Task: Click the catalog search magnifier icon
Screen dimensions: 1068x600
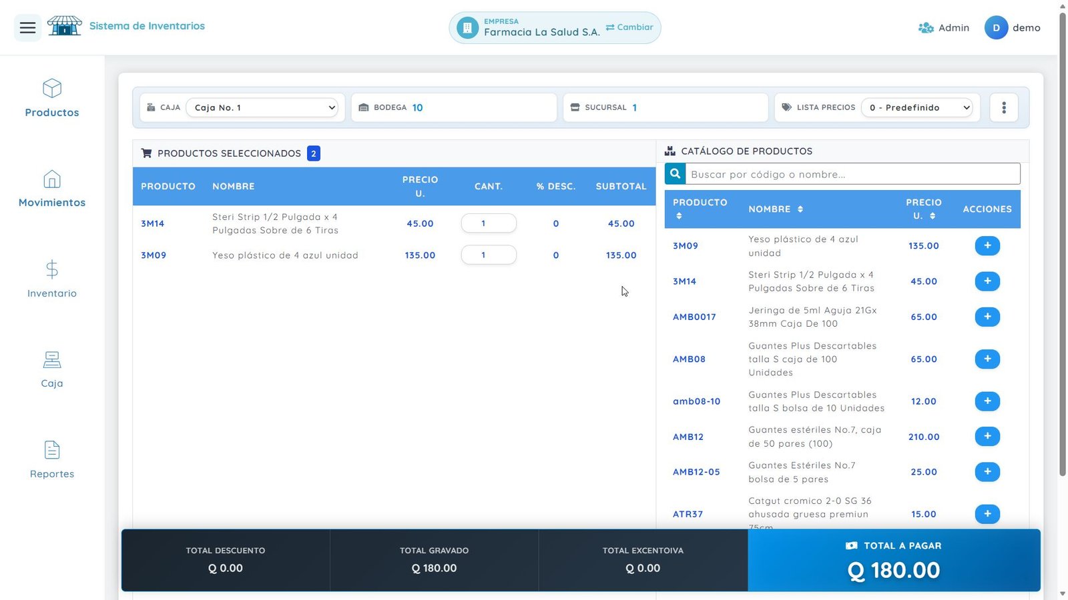Action: click(x=675, y=174)
